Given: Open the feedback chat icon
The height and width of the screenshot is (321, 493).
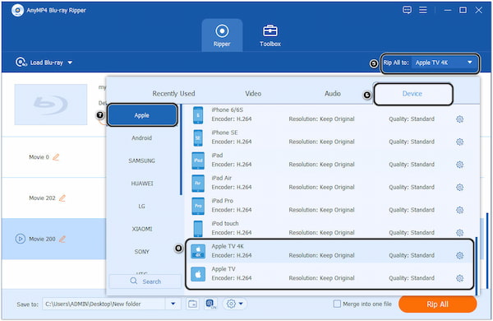Looking at the screenshot, I should (407, 10).
